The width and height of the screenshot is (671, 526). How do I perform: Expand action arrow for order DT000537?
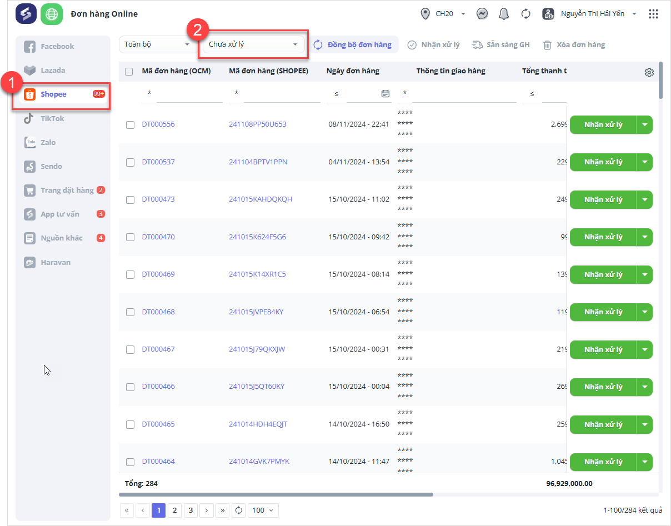coord(645,162)
